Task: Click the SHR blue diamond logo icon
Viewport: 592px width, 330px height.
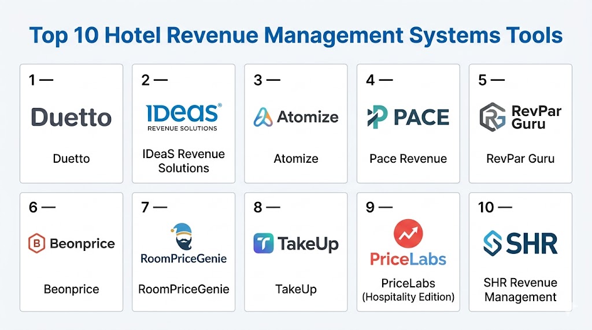Action: pyautogui.click(x=493, y=243)
